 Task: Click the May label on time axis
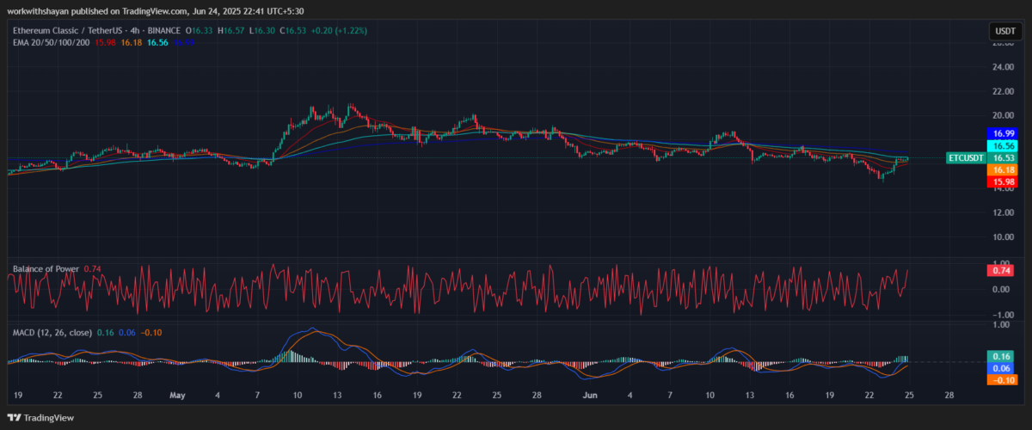[178, 396]
